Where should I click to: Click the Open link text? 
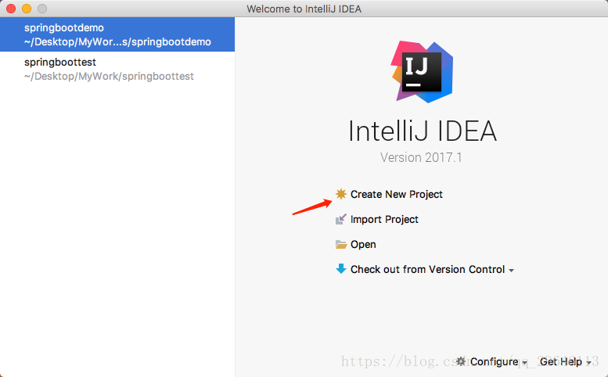[x=363, y=245]
